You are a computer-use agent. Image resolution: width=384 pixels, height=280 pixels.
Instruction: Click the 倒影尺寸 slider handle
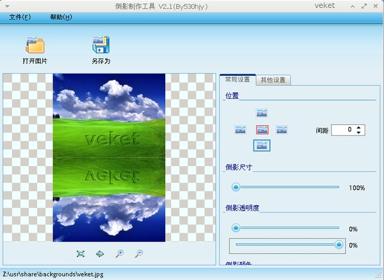pyautogui.click(x=236, y=187)
